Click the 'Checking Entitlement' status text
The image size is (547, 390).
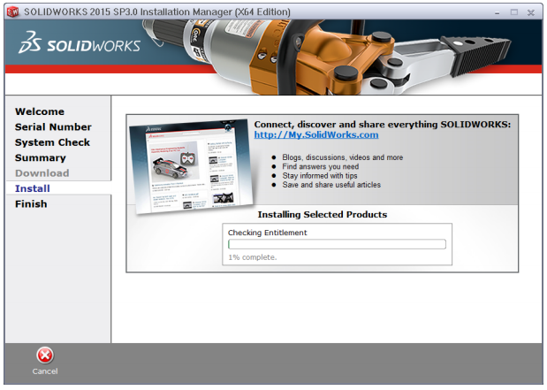267,233
